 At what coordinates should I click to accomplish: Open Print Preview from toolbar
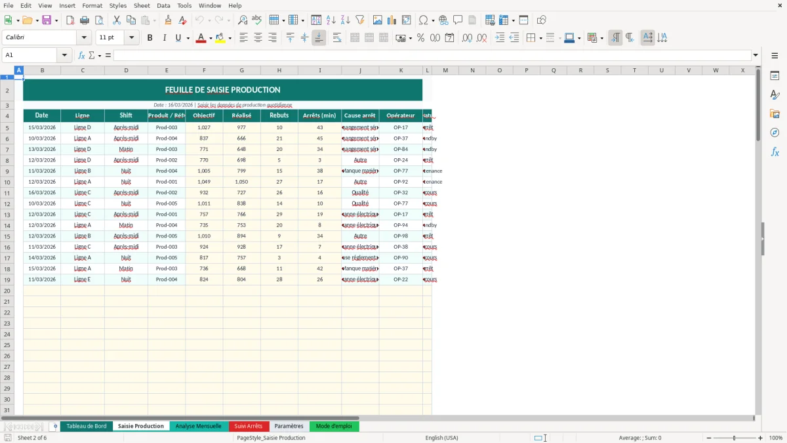click(99, 20)
